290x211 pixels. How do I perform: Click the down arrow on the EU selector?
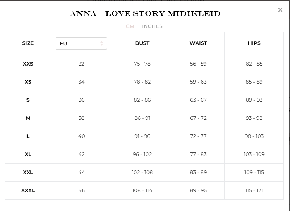102,45
